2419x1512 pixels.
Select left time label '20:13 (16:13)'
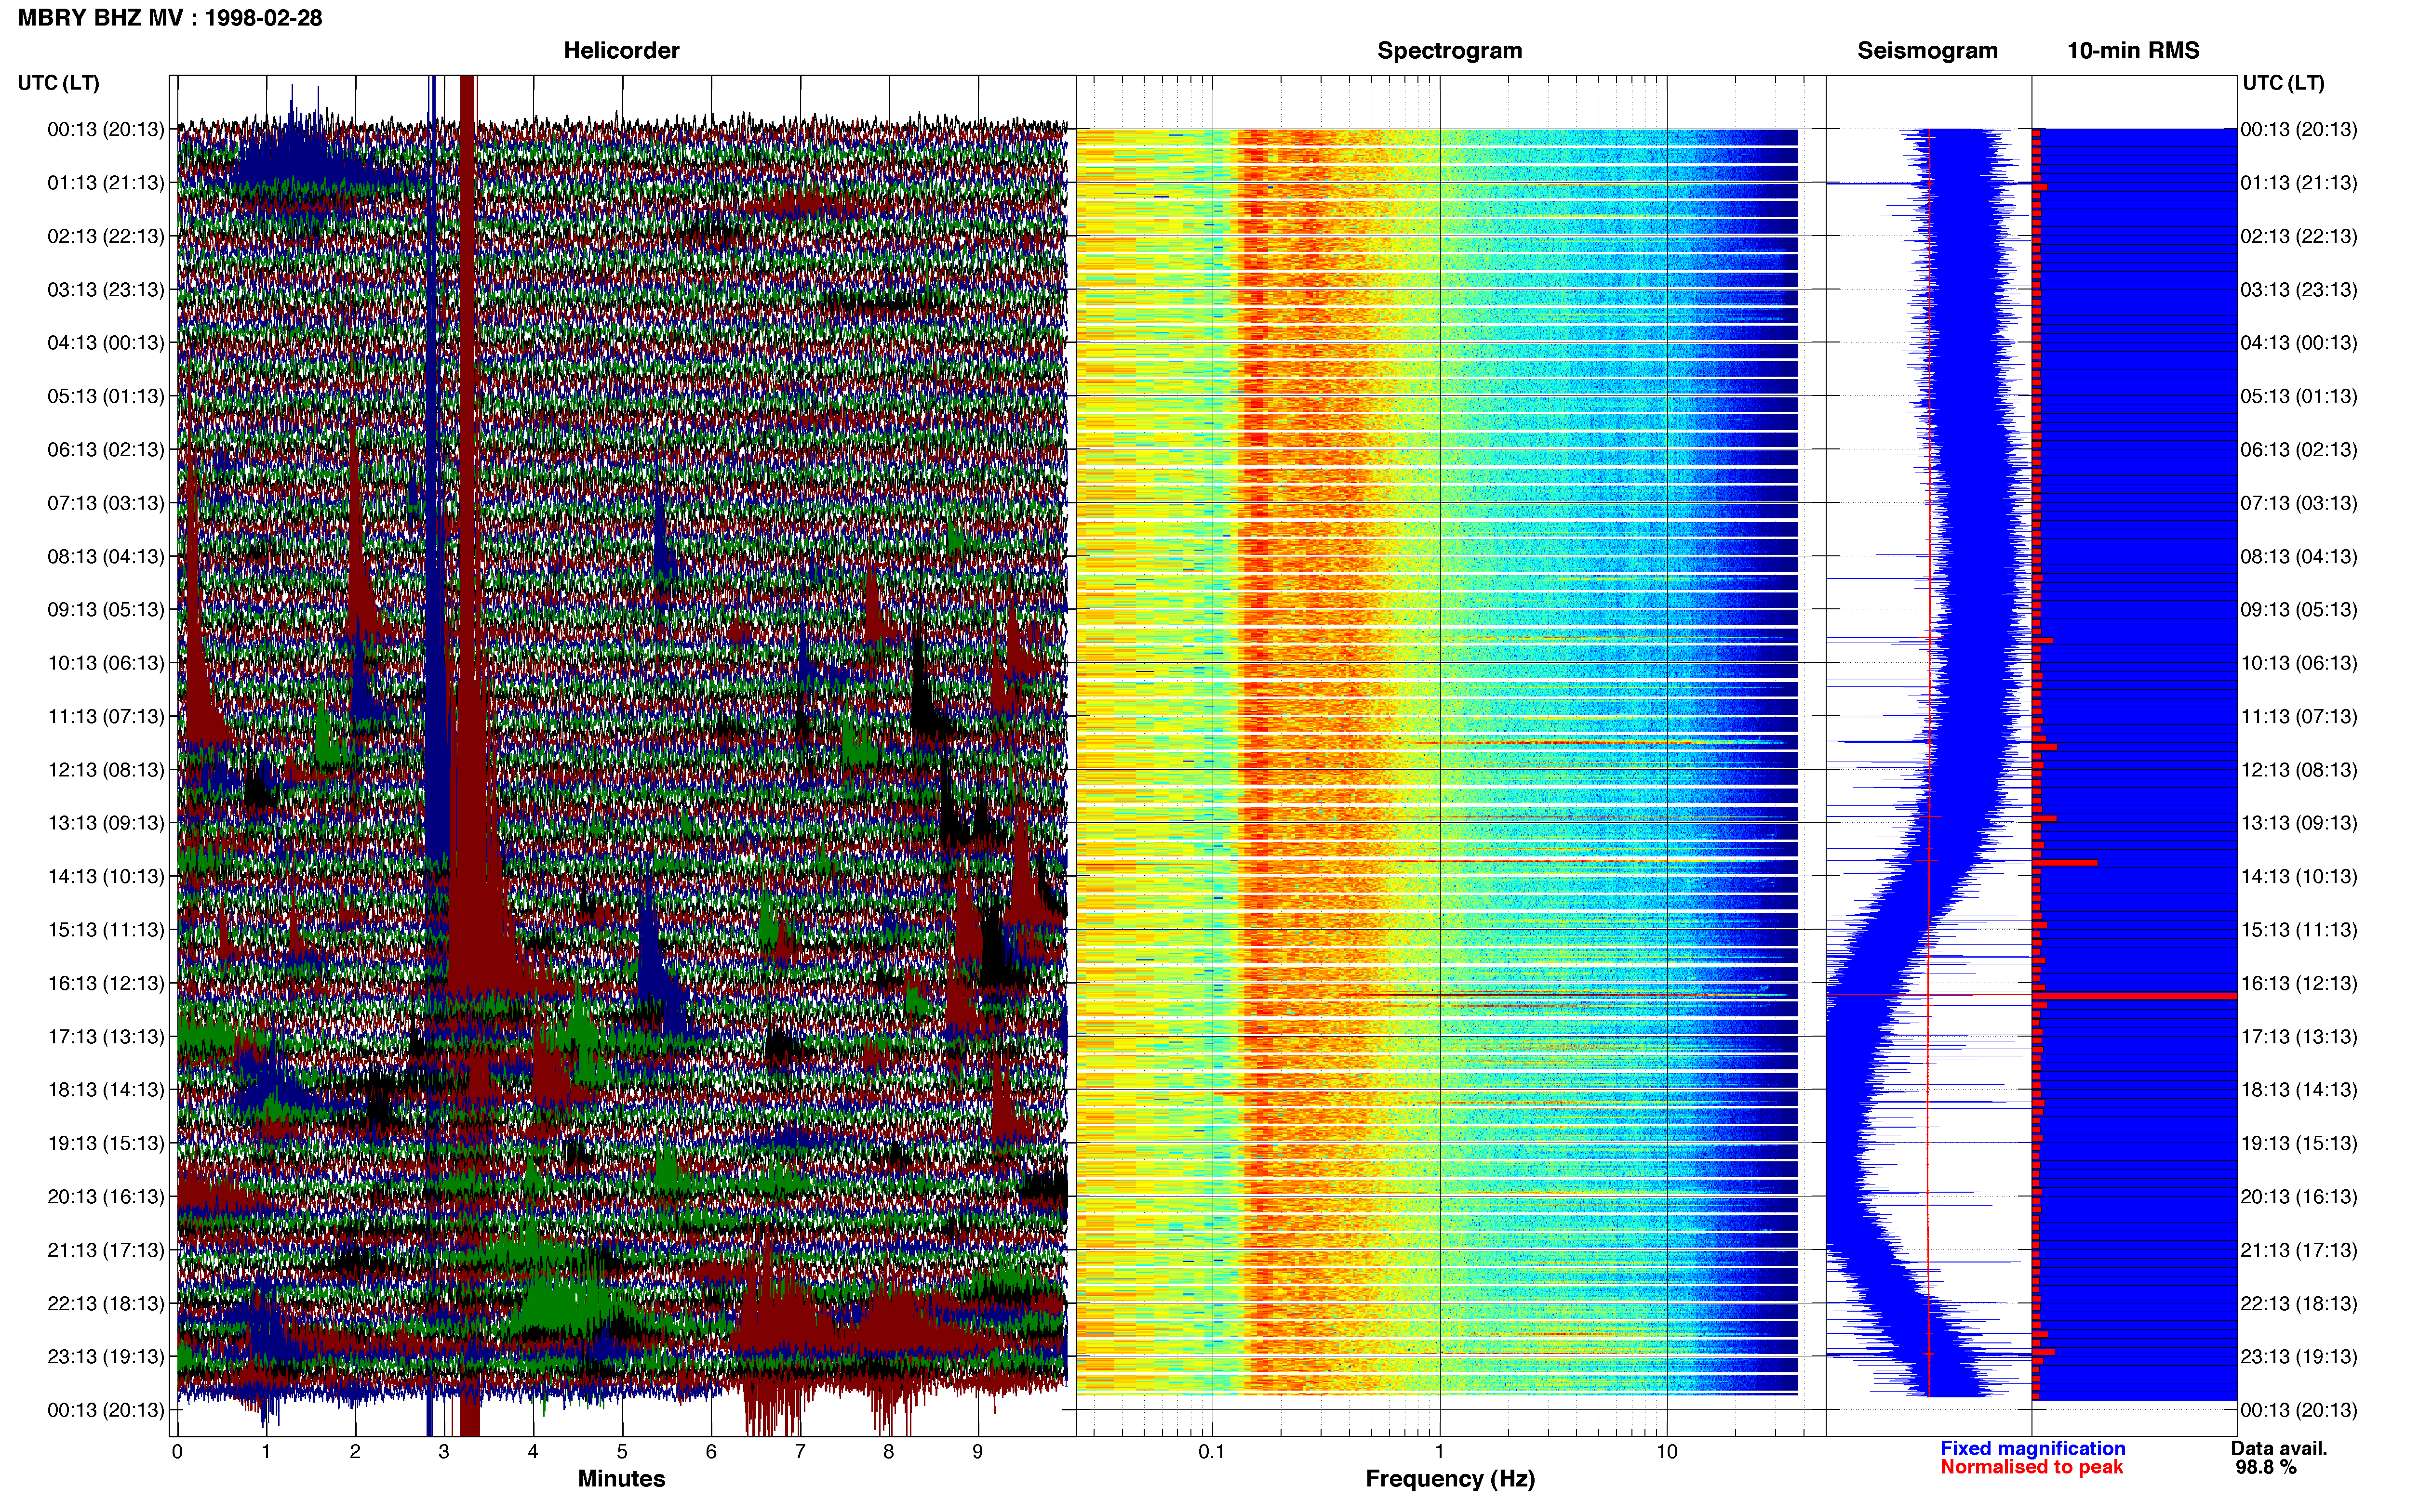(106, 1197)
